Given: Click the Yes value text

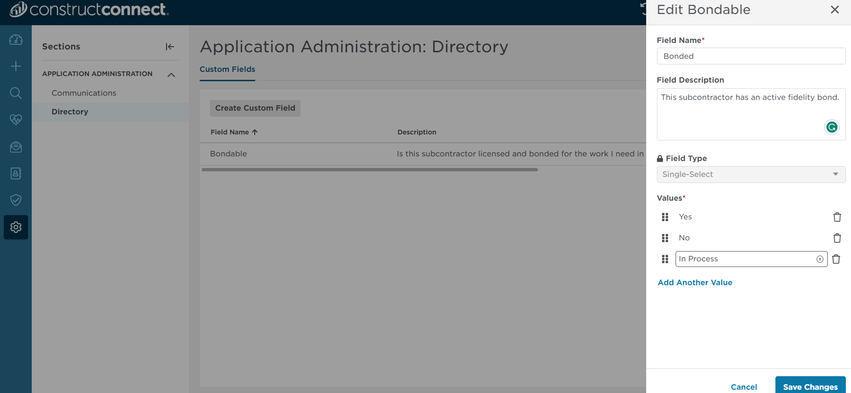Looking at the screenshot, I should click(x=685, y=217).
